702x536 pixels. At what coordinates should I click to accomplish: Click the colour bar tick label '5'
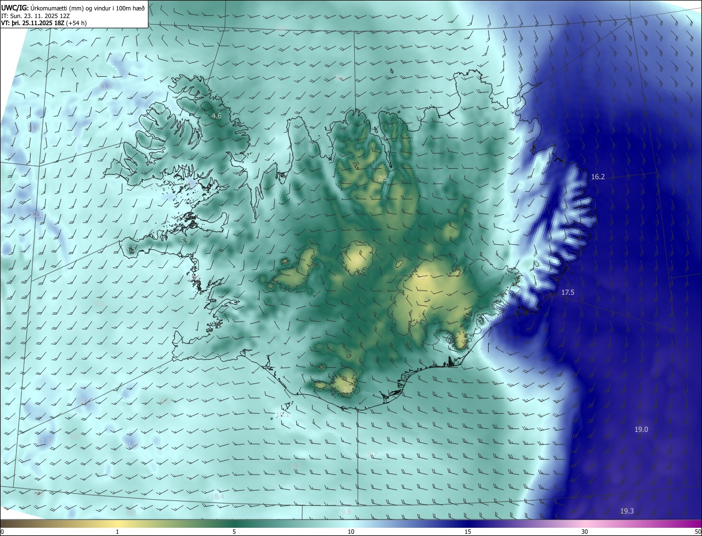click(x=234, y=532)
